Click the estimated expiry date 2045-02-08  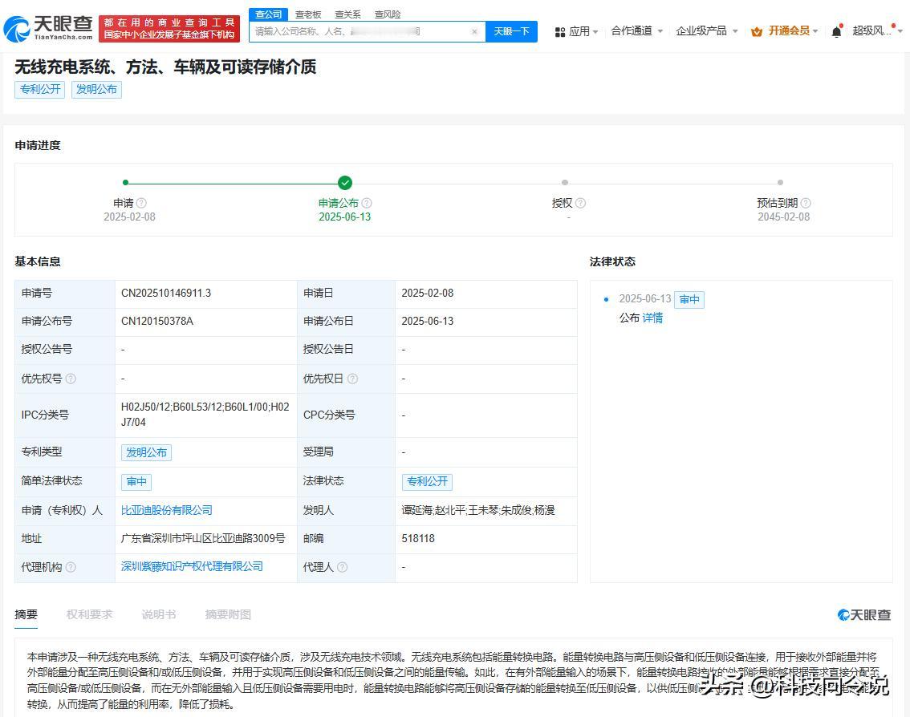click(x=783, y=217)
